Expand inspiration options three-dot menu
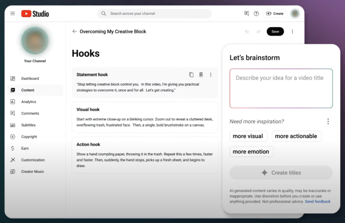This screenshot has height=223, width=345. pyautogui.click(x=328, y=121)
